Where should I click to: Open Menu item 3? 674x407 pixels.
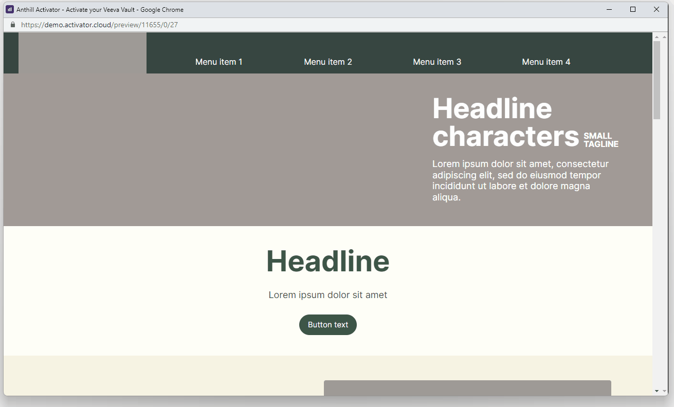click(437, 62)
